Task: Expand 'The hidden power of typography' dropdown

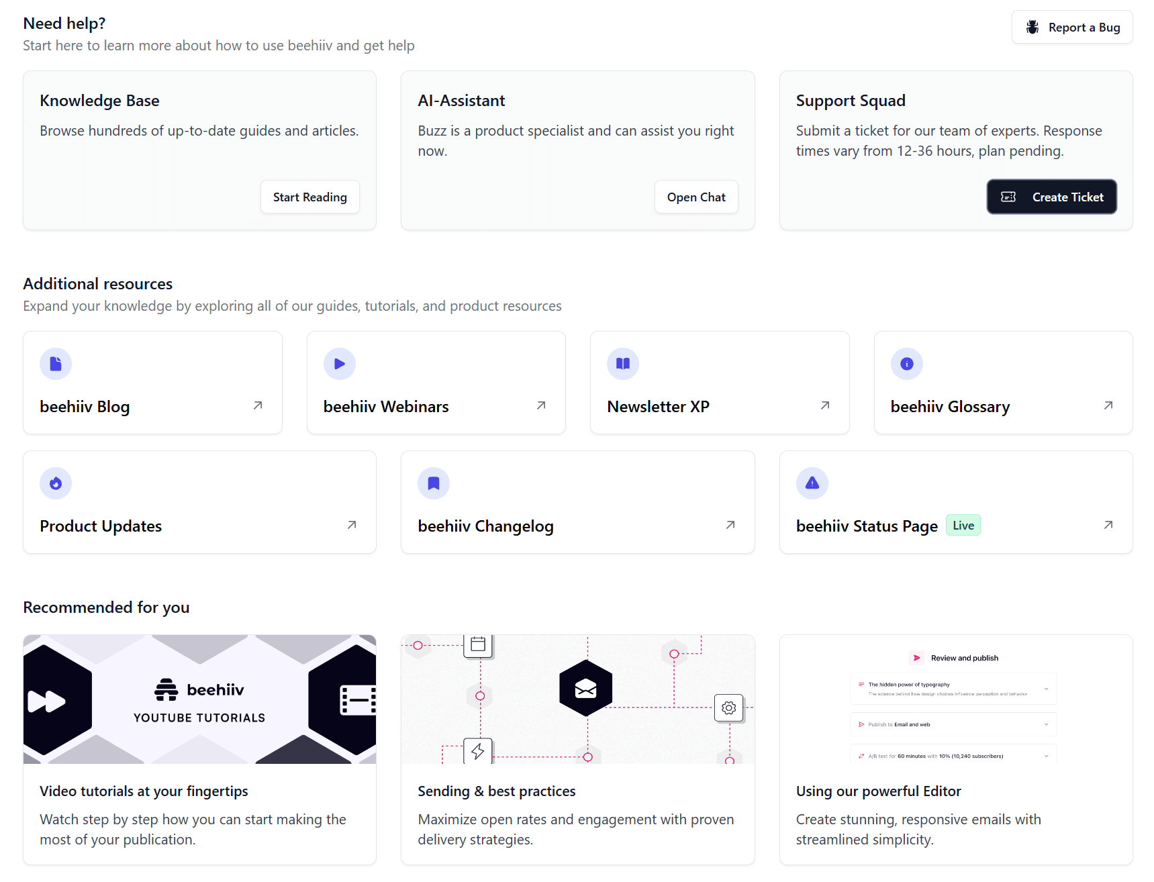Action: [x=1045, y=689]
